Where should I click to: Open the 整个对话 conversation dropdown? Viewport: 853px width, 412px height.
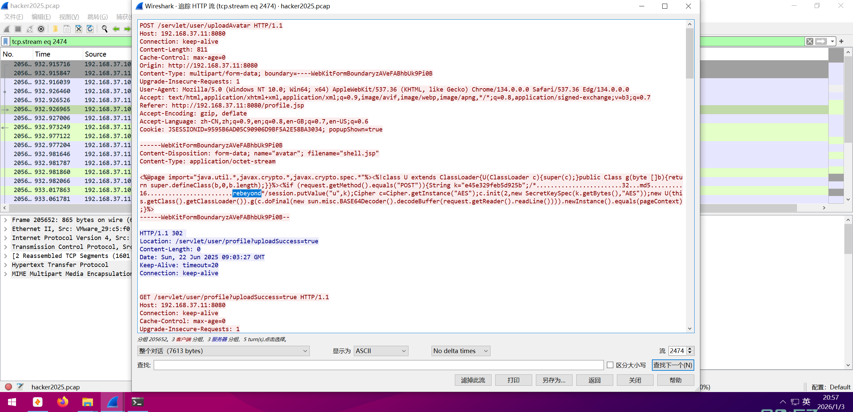(x=223, y=351)
